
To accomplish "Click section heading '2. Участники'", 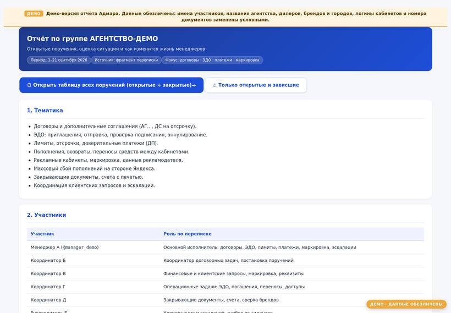I will click(47, 215).
